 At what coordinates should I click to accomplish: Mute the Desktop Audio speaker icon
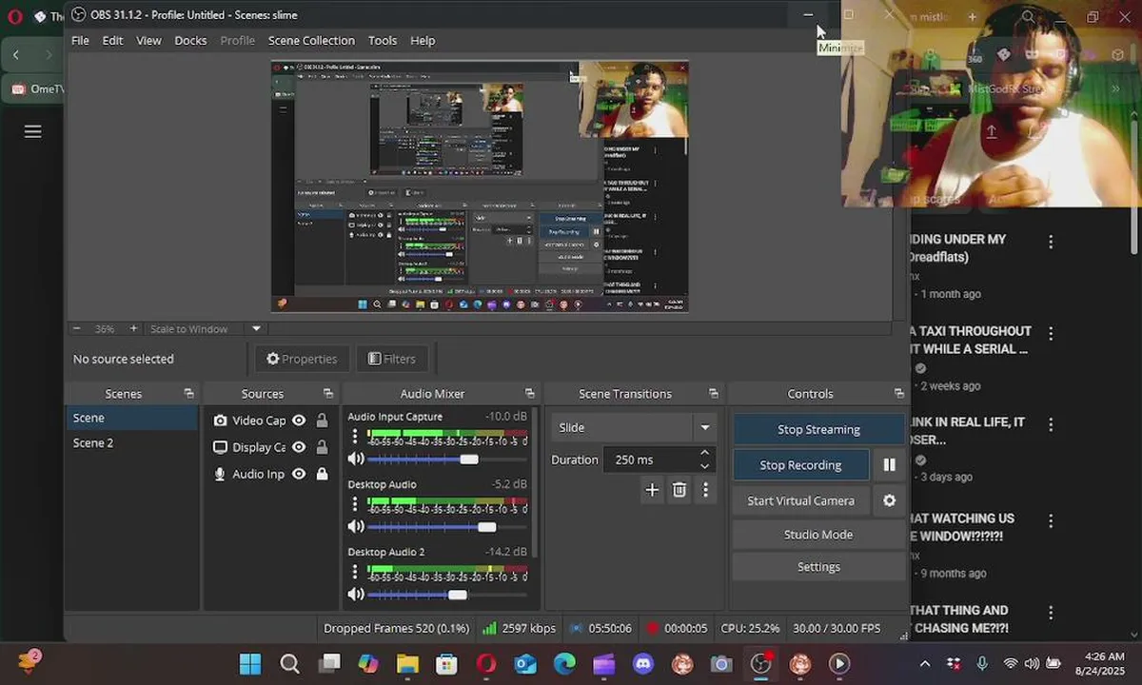click(356, 526)
